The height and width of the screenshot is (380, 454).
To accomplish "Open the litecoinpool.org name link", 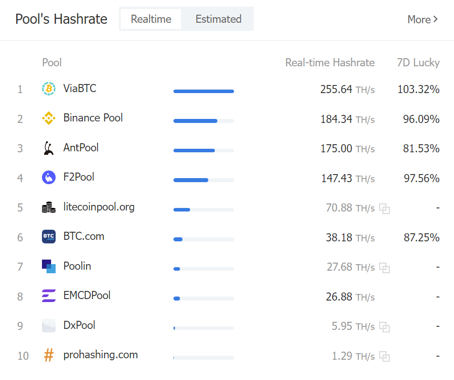I will coord(99,207).
